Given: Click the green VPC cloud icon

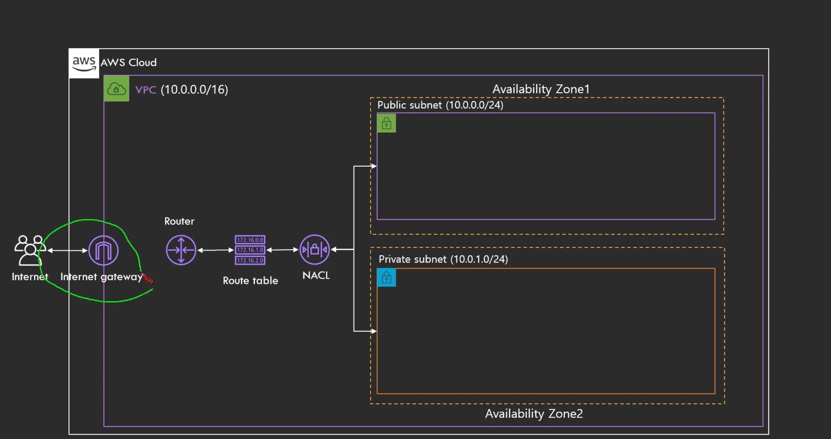Looking at the screenshot, I should pos(116,89).
